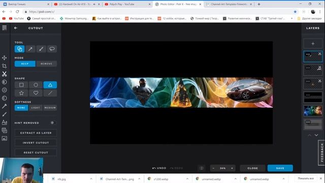Click the X icon on third layer
Viewport: 325px width, 183px height.
[319, 81]
